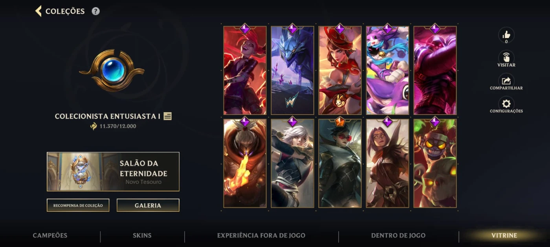Open the question mark help icon
The height and width of the screenshot is (247, 550).
click(95, 11)
